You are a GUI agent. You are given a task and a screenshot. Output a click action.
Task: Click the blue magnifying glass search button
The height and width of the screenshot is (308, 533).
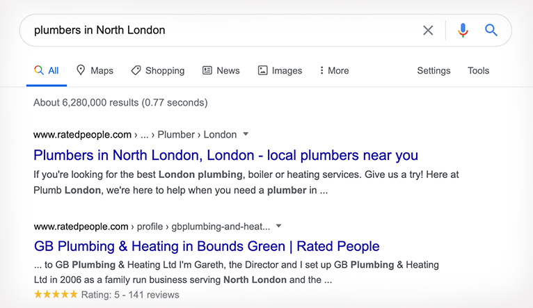coord(491,30)
